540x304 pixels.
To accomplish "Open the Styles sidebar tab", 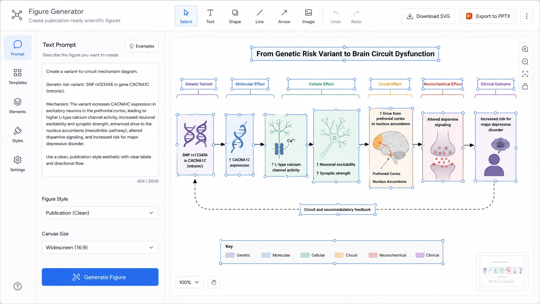I will [x=18, y=135].
